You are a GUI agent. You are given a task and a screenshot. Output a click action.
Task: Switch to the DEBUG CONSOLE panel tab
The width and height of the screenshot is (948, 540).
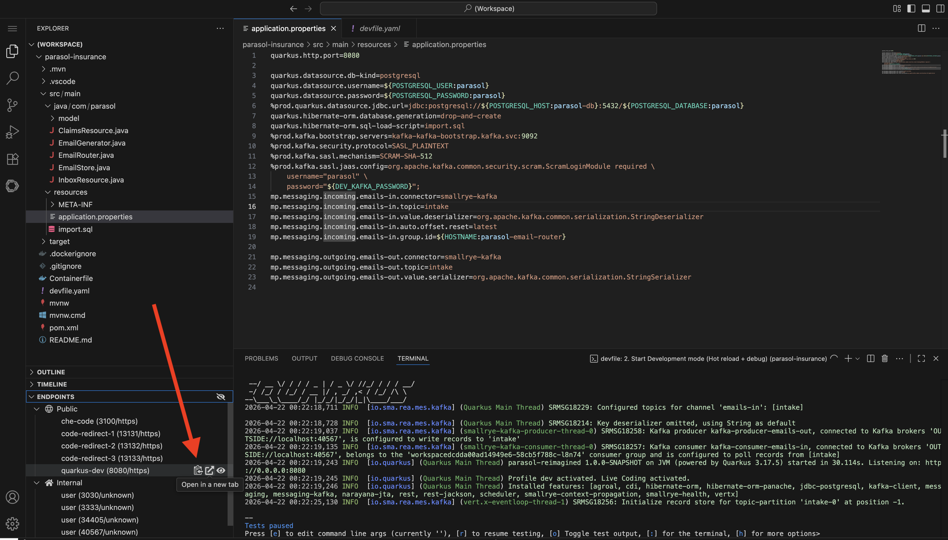click(357, 358)
